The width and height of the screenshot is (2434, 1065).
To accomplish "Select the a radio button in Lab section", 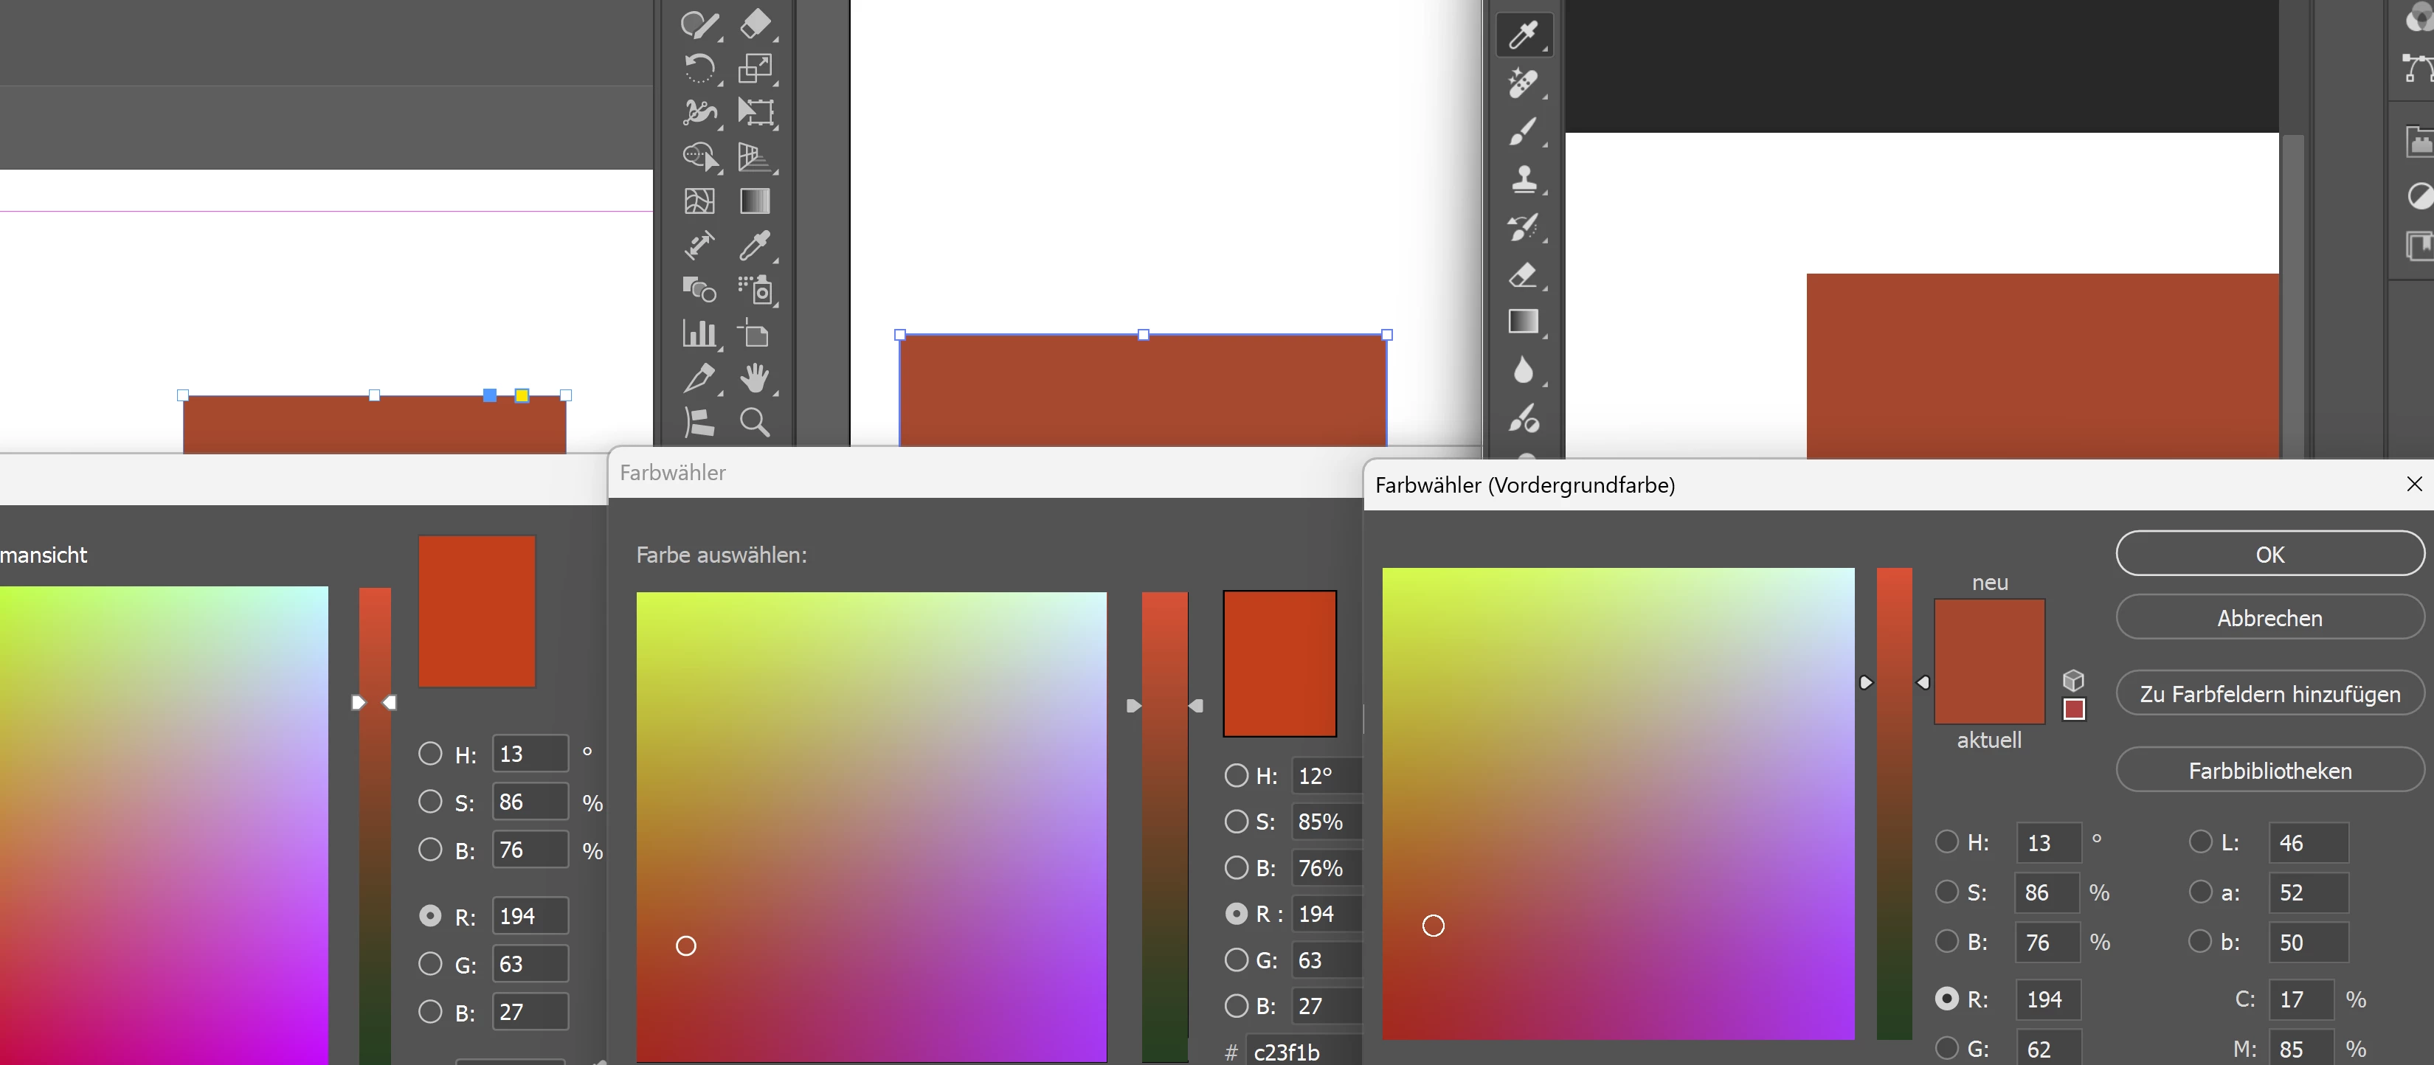I will pyautogui.click(x=2201, y=891).
